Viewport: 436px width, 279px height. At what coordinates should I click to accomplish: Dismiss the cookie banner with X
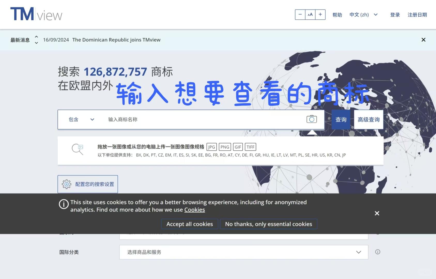pos(377,213)
